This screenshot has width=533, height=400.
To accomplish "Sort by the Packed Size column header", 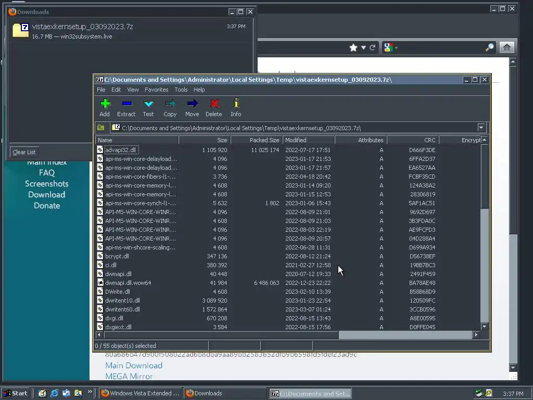I will [x=257, y=140].
